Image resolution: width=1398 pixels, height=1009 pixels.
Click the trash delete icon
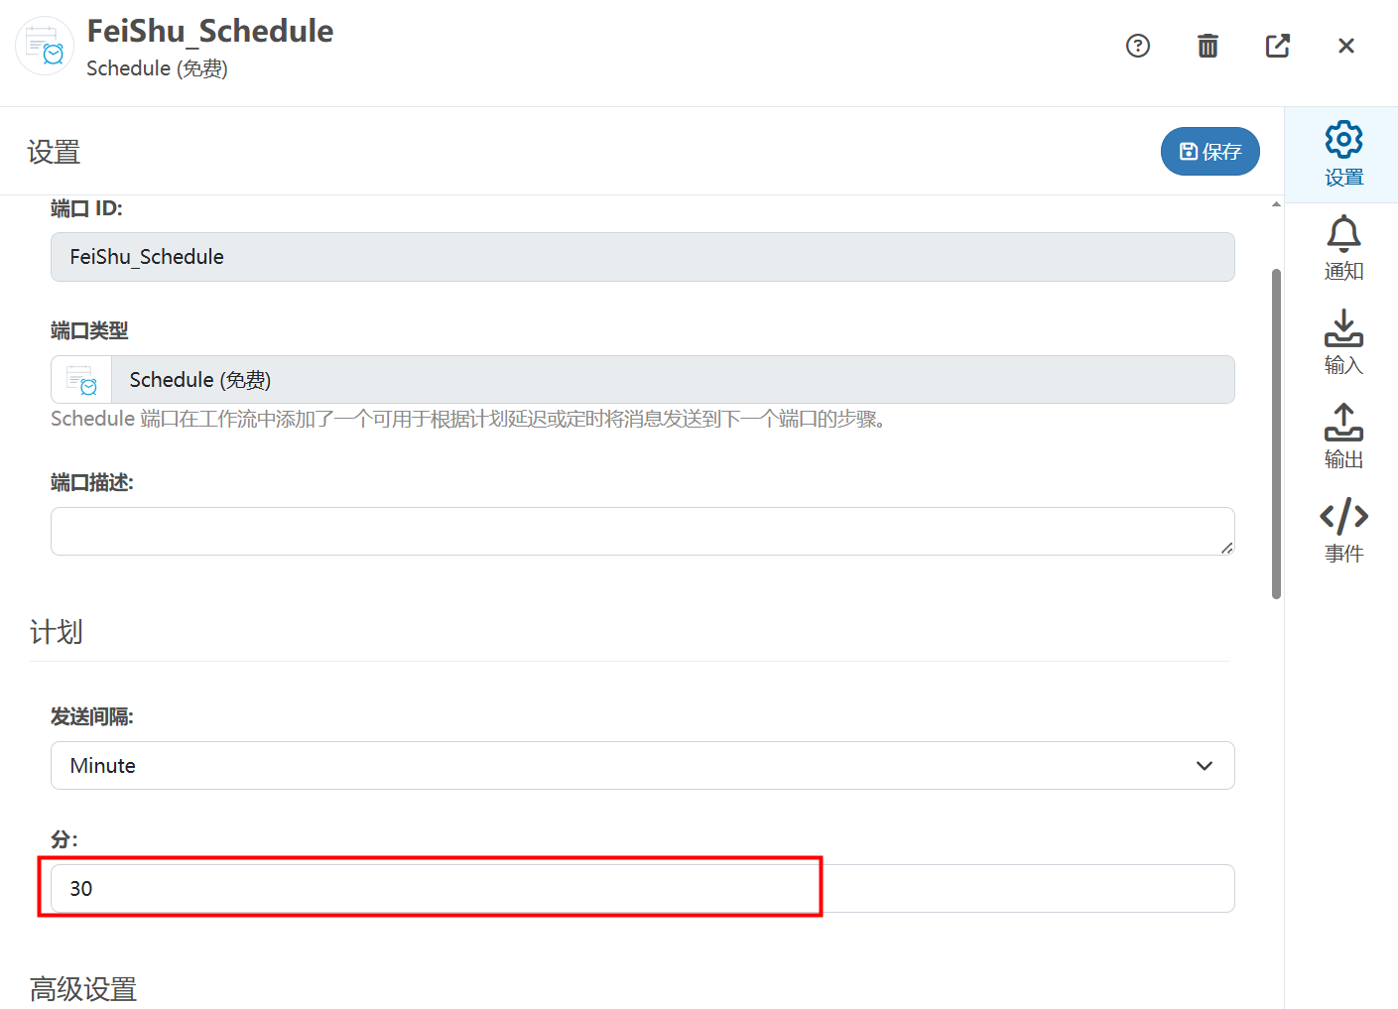pos(1207,46)
